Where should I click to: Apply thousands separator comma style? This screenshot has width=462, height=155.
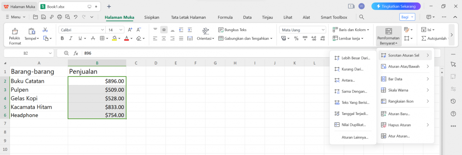click(305, 38)
